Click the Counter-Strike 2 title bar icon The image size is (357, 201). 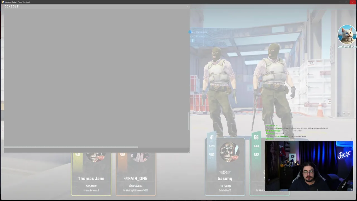[3, 2]
